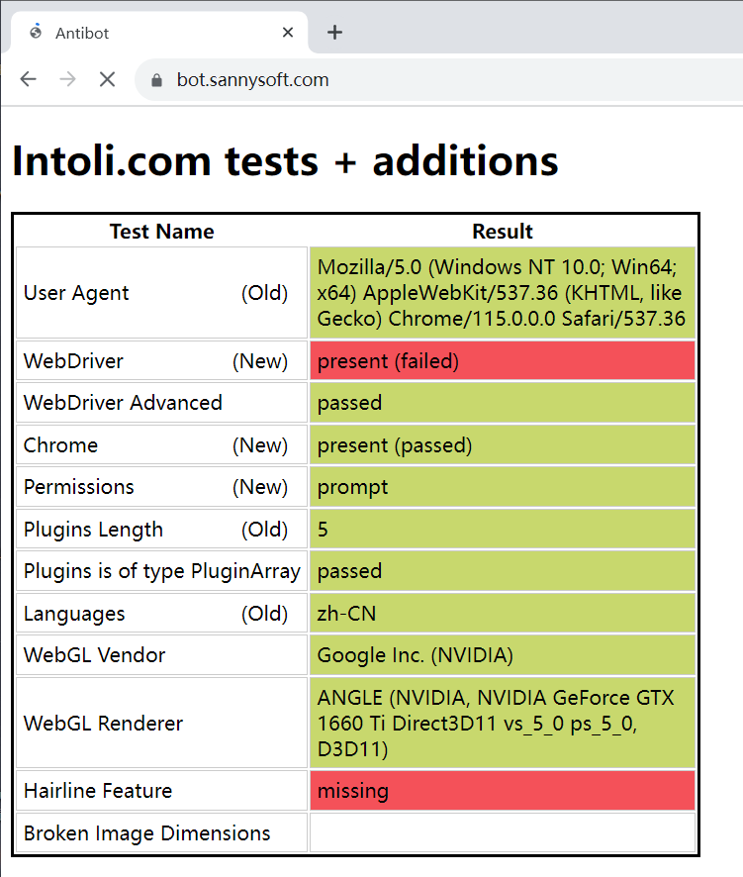
Task: Click the bot.sannysoft.com address bar
Action: pos(396,80)
